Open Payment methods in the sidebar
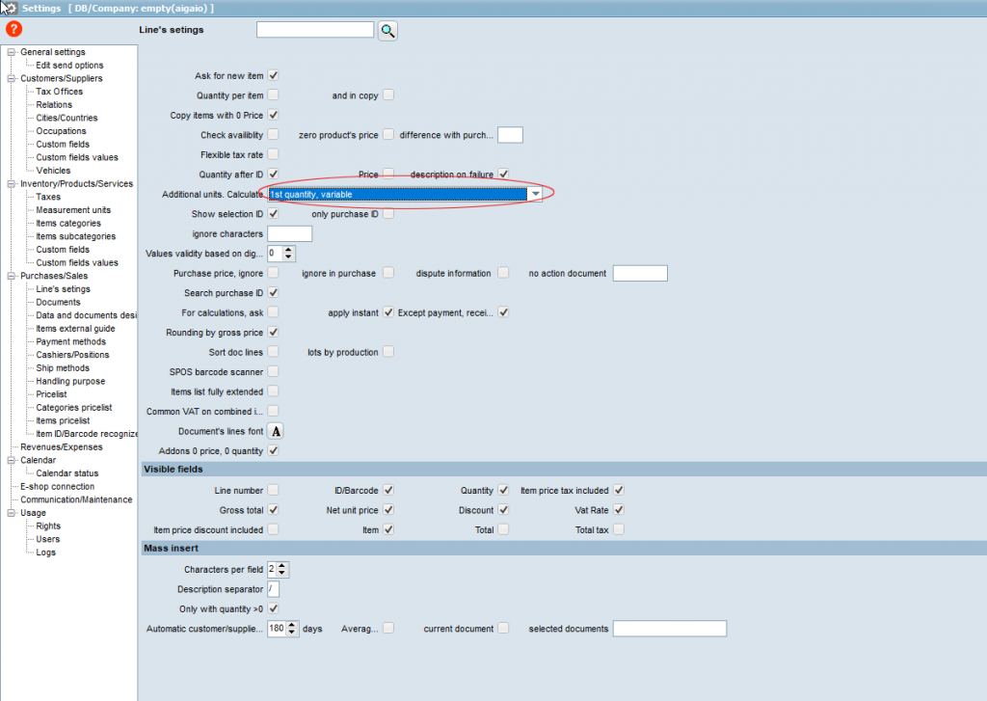 (70, 341)
